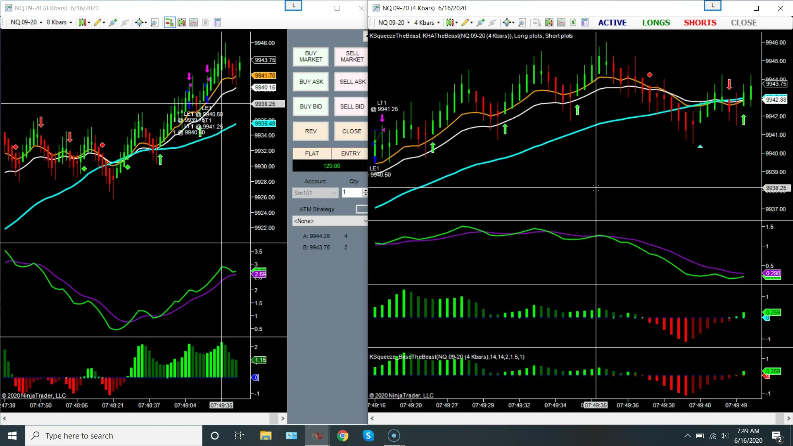Open Properties icon in right chart toolbar
The image size is (793, 446).
[x=585, y=22]
